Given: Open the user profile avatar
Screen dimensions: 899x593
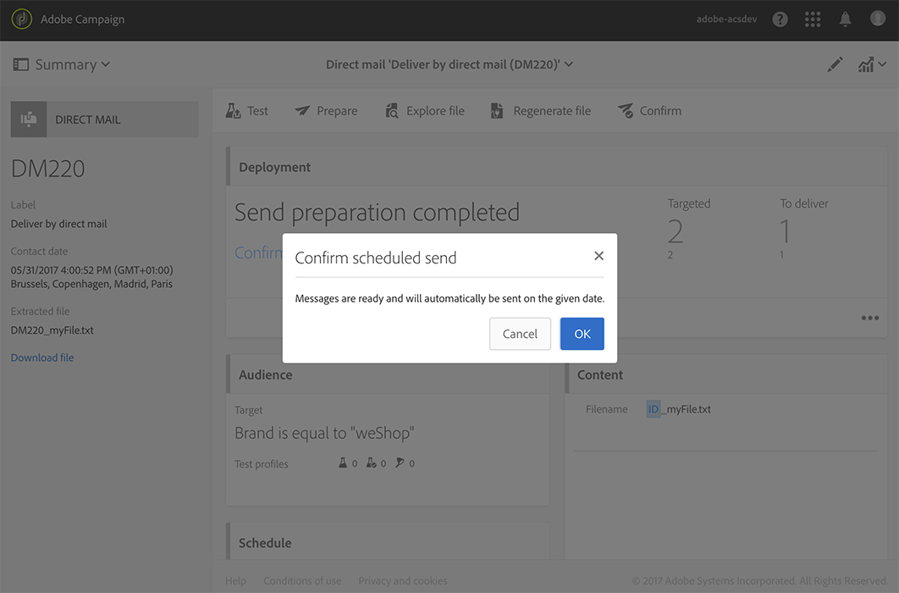Looking at the screenshot, I should (878, 19).
